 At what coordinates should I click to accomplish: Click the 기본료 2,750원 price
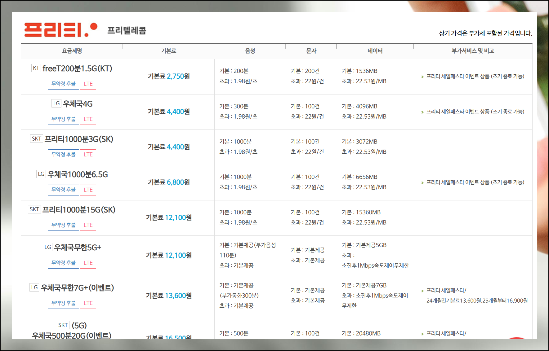pos(169,76)
